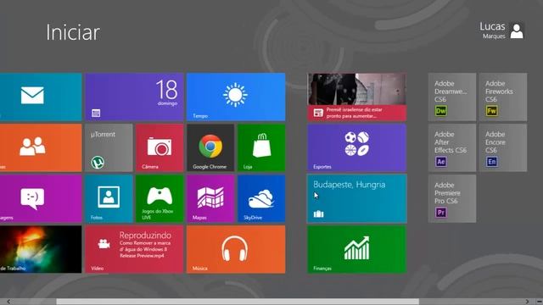
Task: Open Jogos do Xbox LIVE tile
Action: tap(160, 198)
